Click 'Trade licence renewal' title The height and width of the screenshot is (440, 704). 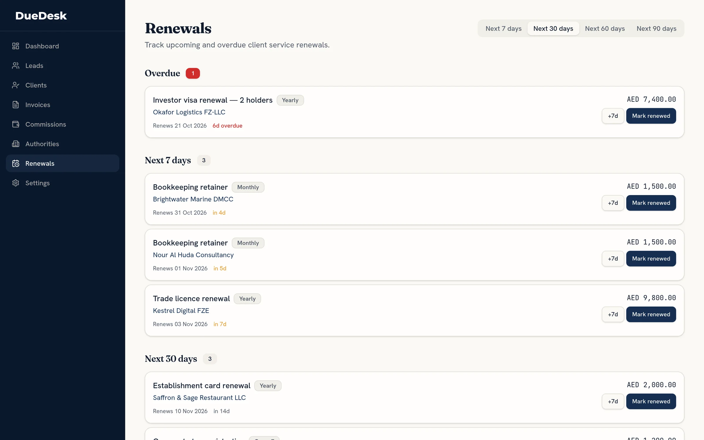191,299
